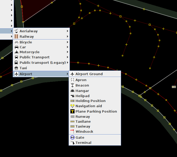Click the Hangar icon

(x=72, y=91)
